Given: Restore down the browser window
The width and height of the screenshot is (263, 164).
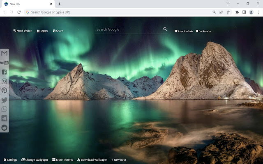Looking at the screenshot, I should pyautogui.click(x=248, y=3).
